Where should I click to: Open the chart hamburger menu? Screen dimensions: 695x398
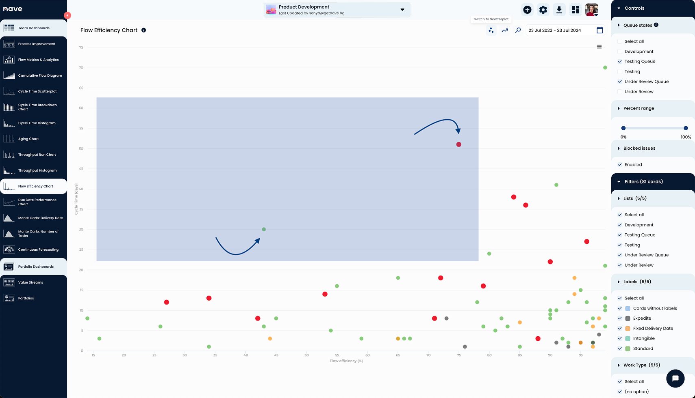click(x=599, y=47)
